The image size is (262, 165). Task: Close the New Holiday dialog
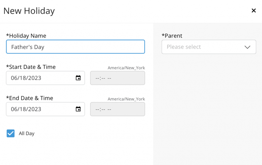click(253, 11)
